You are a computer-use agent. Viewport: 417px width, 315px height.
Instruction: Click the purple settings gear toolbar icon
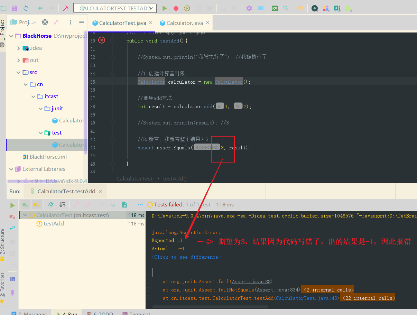249,8
